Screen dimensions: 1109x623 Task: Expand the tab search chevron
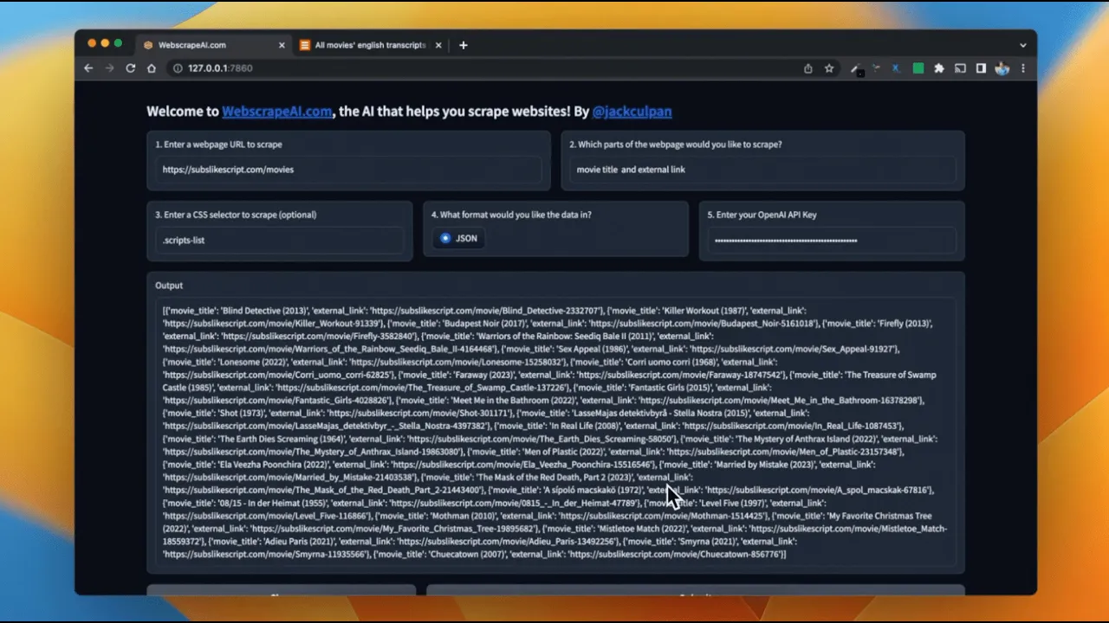pos(1023,45)
